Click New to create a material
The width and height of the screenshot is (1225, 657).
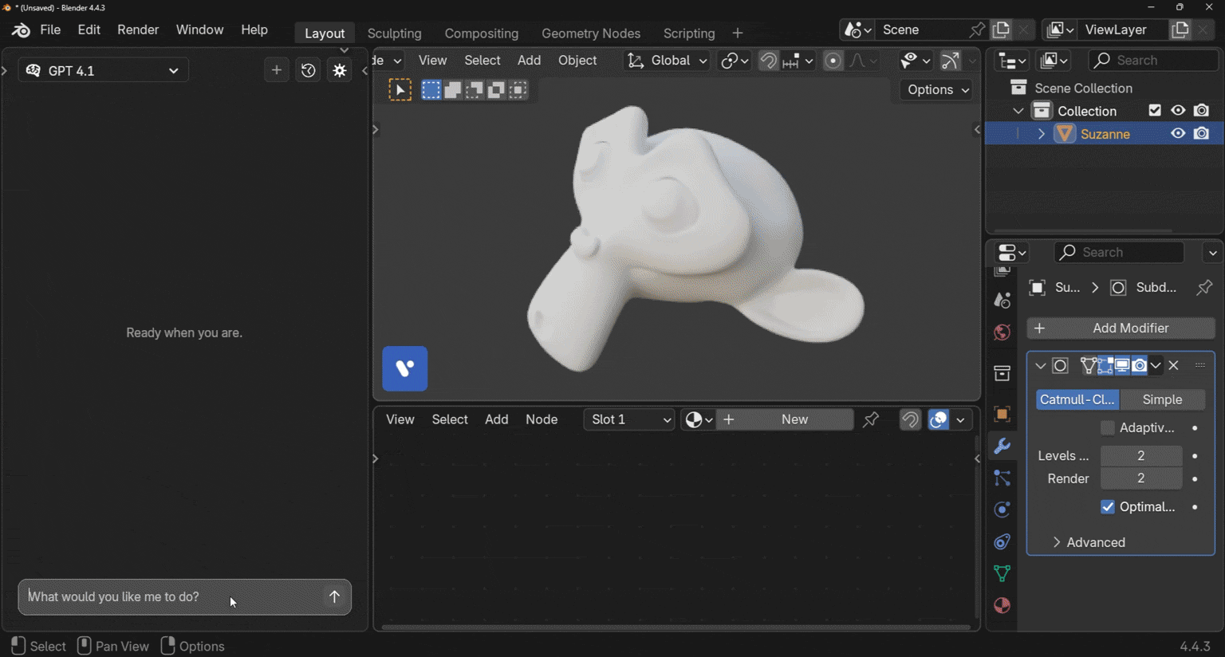tap(785, 419)
